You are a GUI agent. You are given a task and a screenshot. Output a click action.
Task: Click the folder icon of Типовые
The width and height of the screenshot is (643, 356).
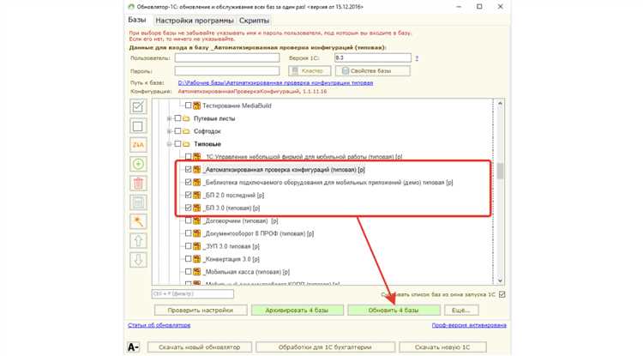(186, 144)
